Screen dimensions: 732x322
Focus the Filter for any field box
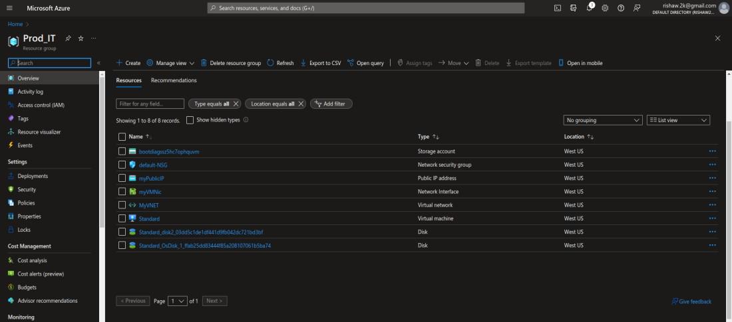pyautogui.click(x=150, y=104)
